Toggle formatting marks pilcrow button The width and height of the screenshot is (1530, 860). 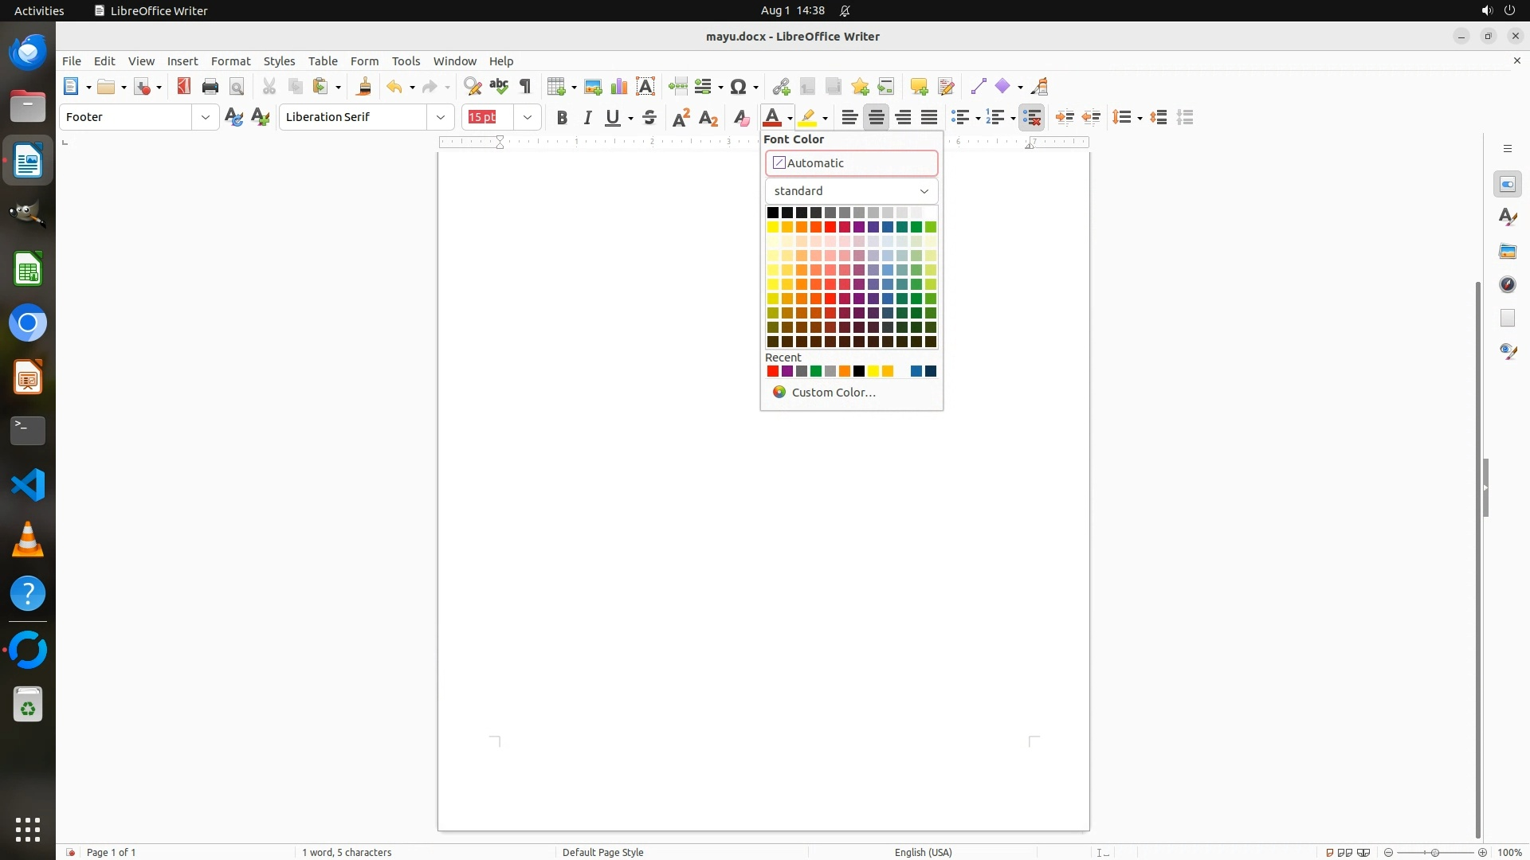coord(525,87)
